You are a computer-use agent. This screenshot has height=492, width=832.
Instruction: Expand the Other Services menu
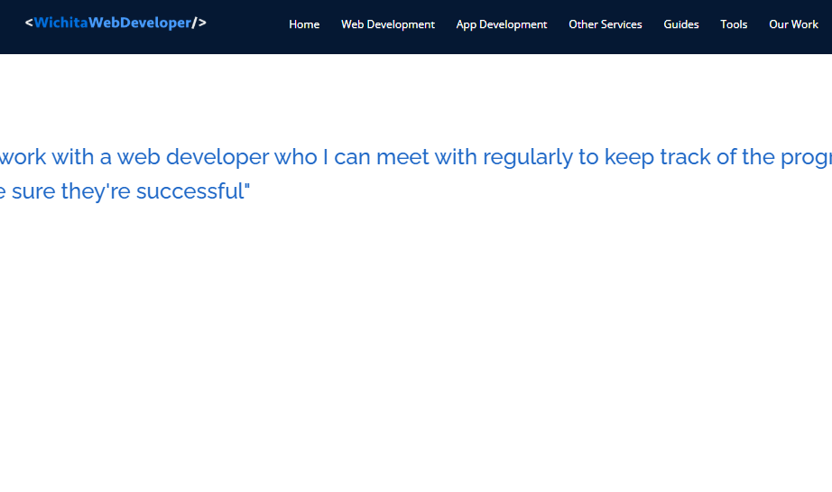click(x=605, y=24)
